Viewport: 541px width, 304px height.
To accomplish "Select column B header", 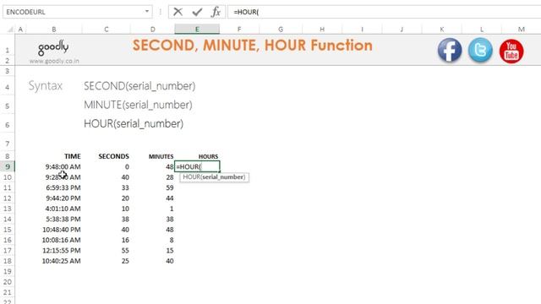I will tap(54, 30).
